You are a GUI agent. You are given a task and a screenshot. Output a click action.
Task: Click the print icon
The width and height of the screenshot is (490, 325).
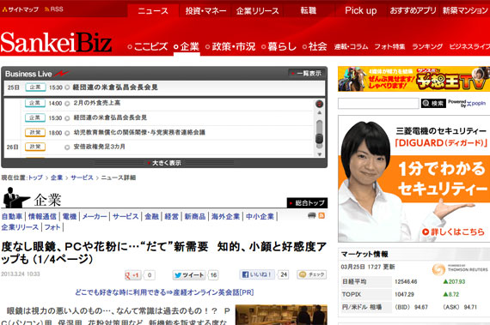pos(312,215)
